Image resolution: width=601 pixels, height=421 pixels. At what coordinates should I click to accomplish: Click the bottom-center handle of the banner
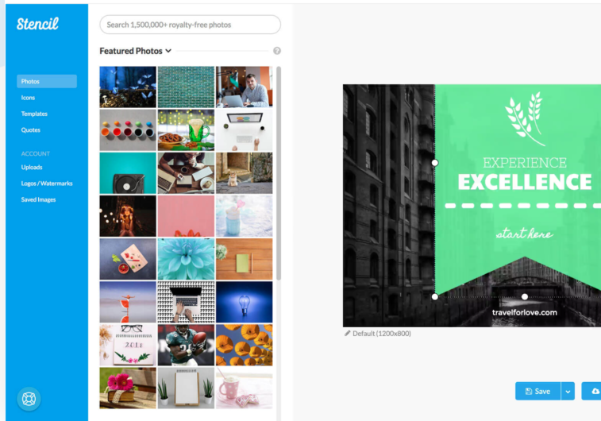[525, 296]
